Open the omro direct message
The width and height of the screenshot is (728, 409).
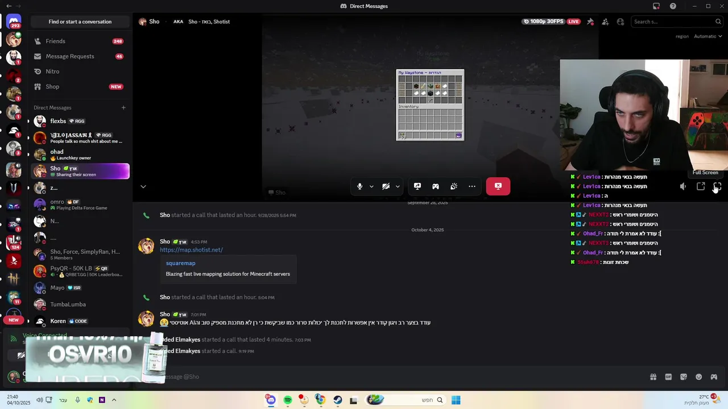click(80, 204)
